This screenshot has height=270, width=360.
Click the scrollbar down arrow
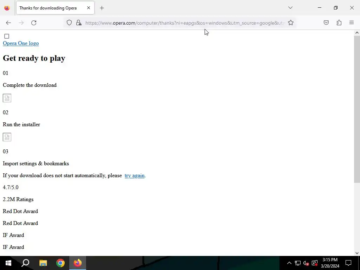(357, 253)
